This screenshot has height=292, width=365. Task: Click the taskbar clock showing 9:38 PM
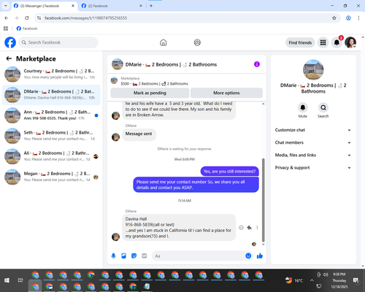(x=339, y=280)
